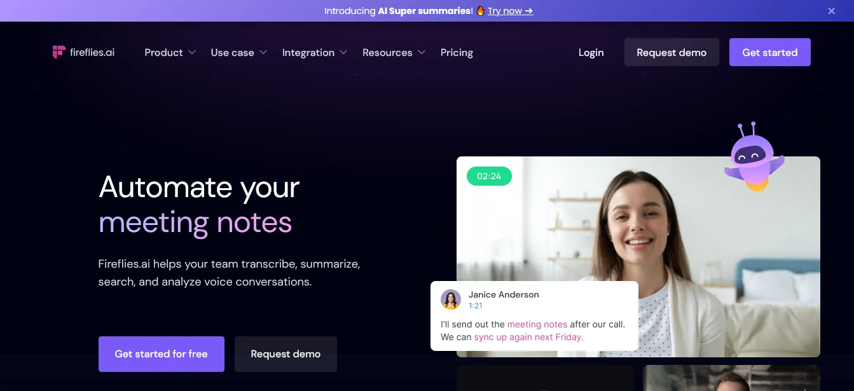Select Pricing in the navigation bar
Screen dimensions: 854x391
click(457, 53)
